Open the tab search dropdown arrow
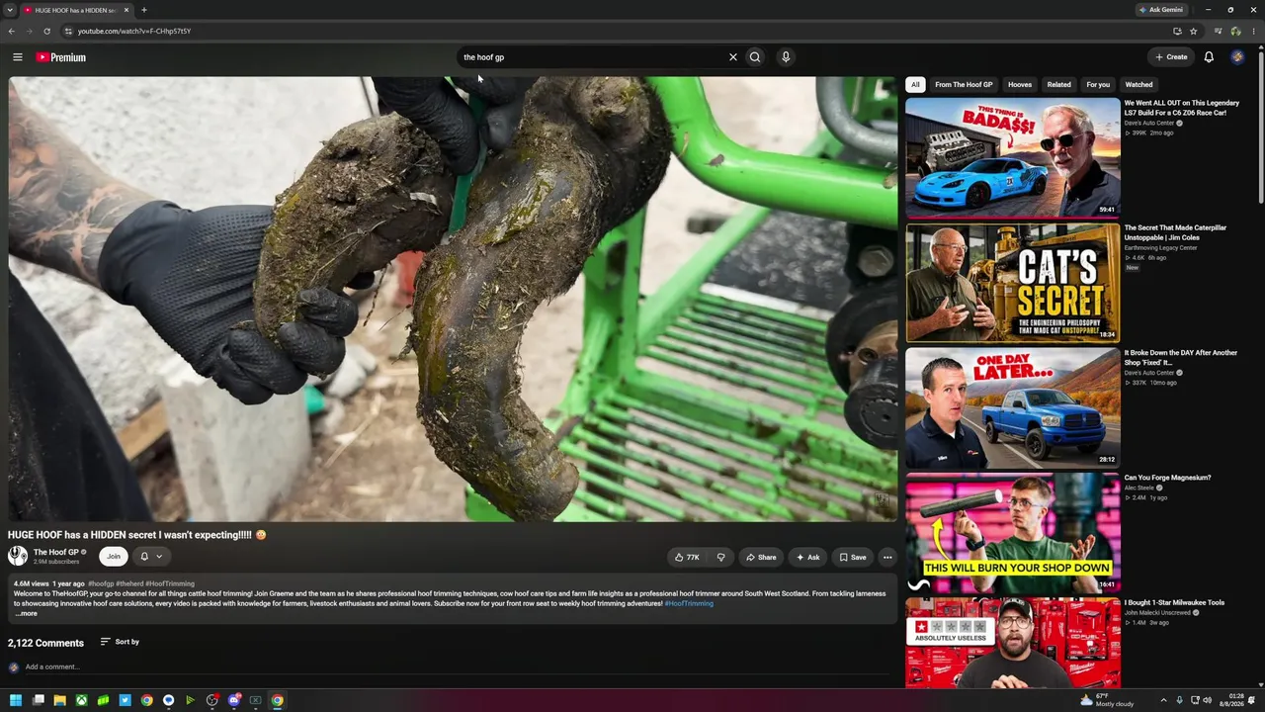The height and width of the screenshot is (712, 1265). pyautogui.click(x=10, y=10)
